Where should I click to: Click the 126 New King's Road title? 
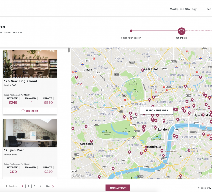(x=21, y=81)
